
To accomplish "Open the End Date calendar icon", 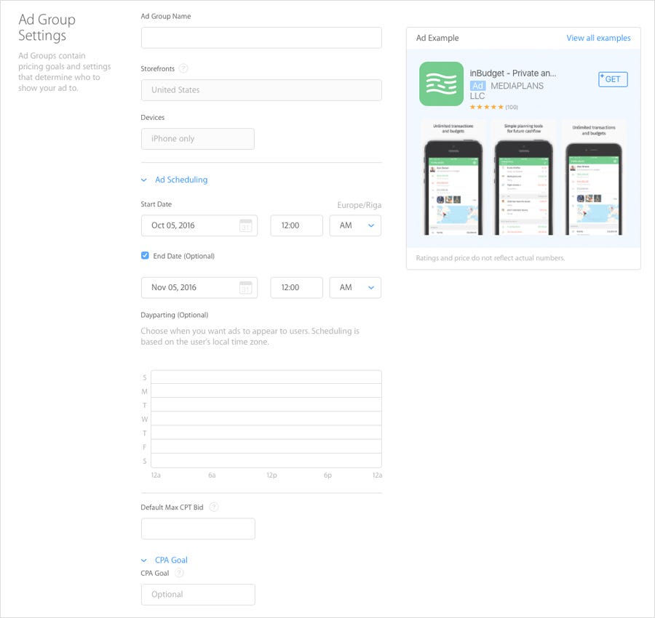I will [x=246, y=287].
